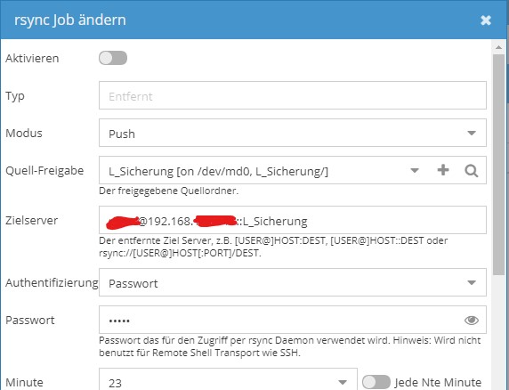Click the rsync Job ändern title
Screen dimensions: 509x390
point(70,20)
